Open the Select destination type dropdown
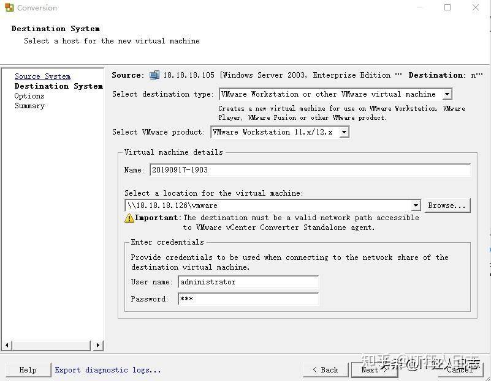Viewport: 491px width, 381px height. (447, 94)
